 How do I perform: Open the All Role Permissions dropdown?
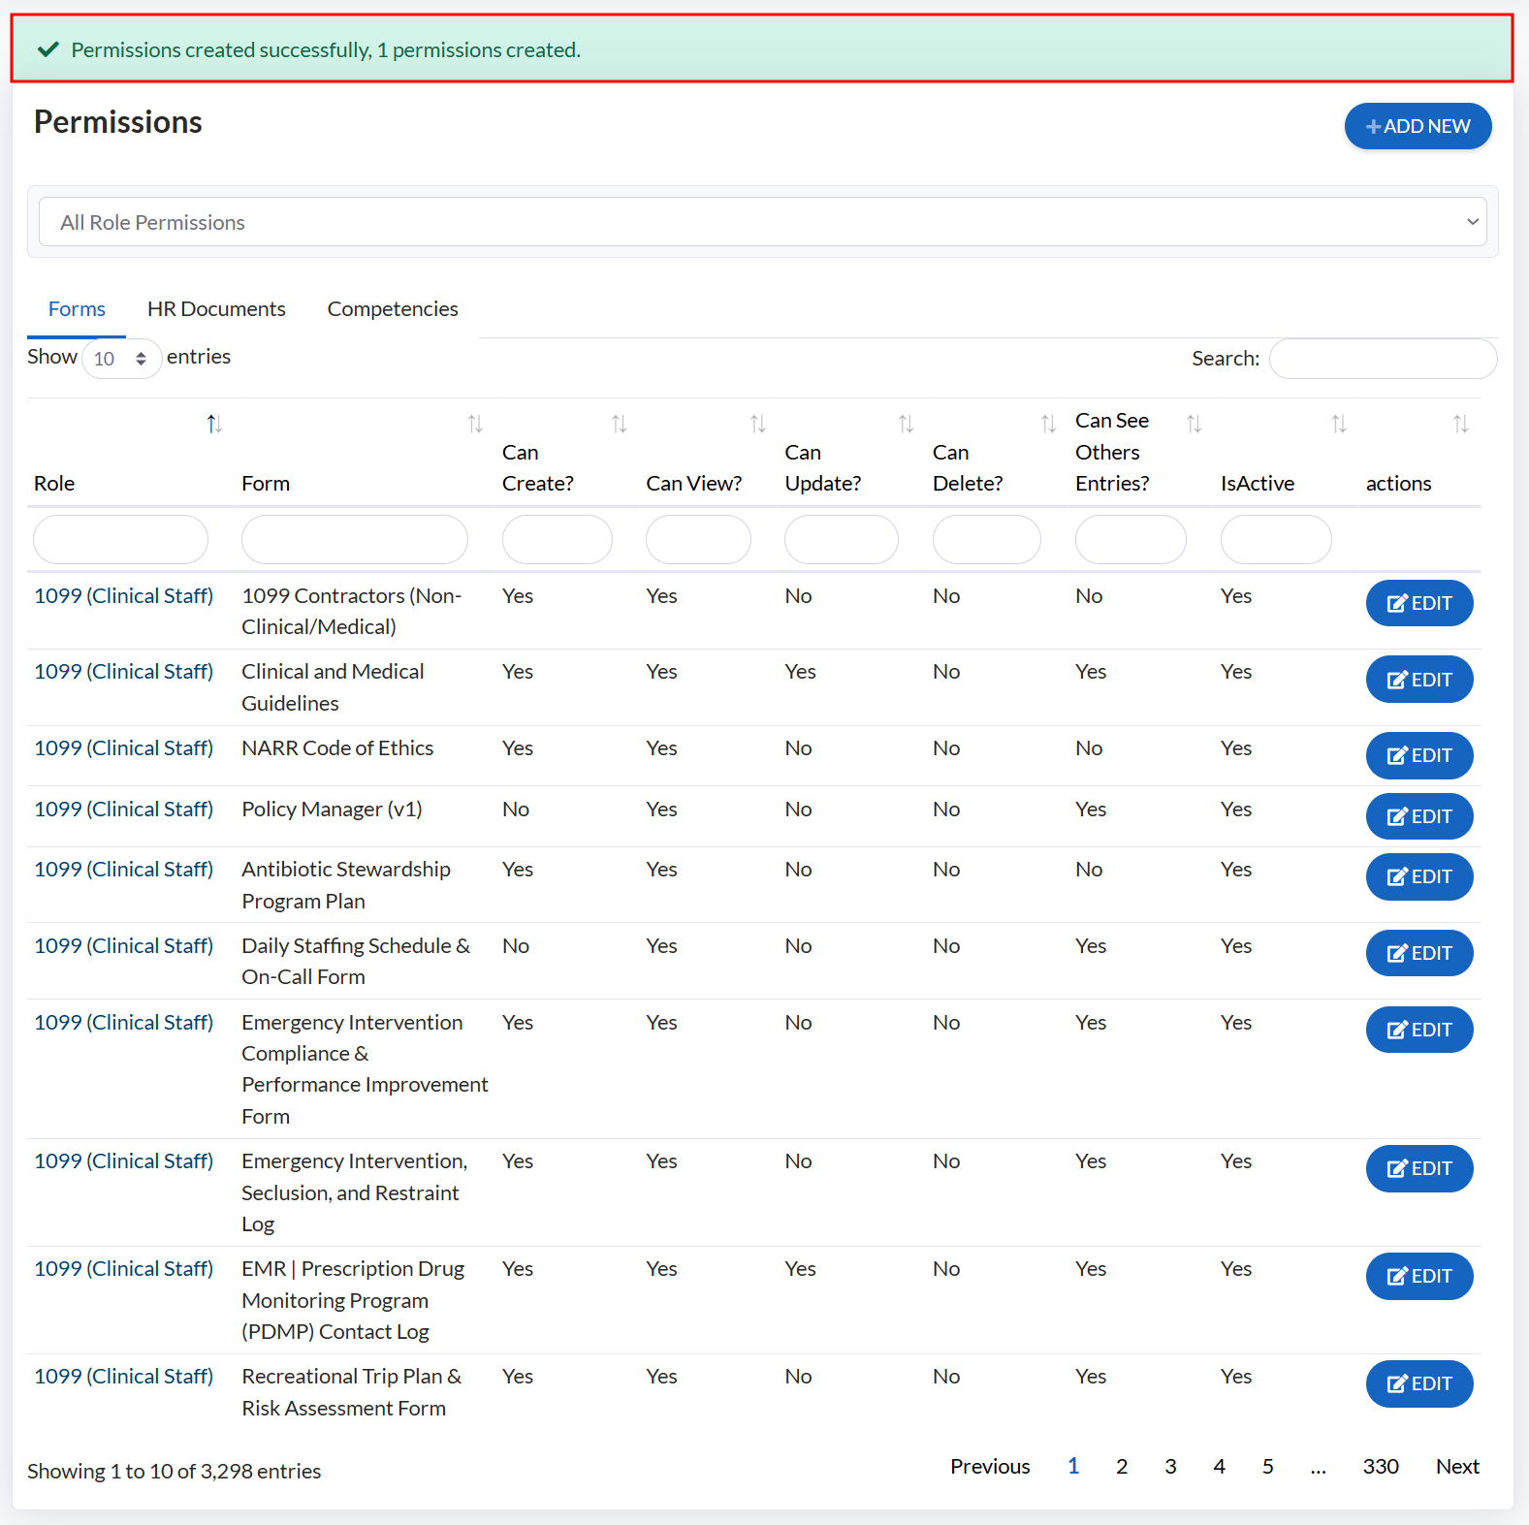pos(762,222)
